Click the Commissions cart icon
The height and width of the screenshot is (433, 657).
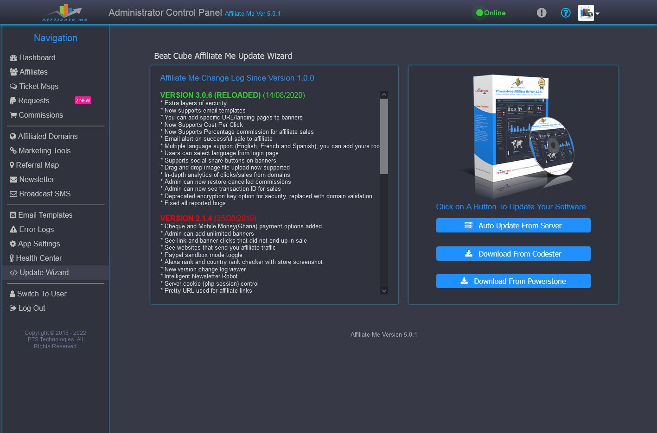pos(13,115)
